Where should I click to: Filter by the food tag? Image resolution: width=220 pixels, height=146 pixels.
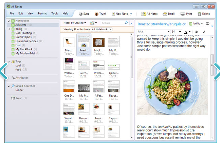pyautogui.click(x=18, y=70)
